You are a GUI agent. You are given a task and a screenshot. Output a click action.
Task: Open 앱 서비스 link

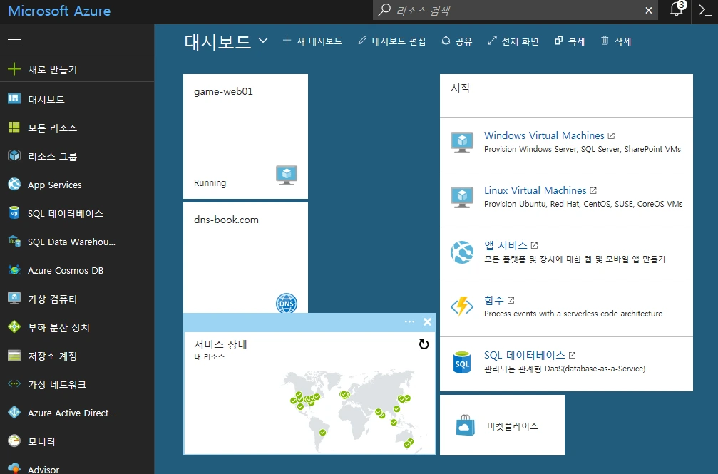pyautogui.click(x=506, y=245)
